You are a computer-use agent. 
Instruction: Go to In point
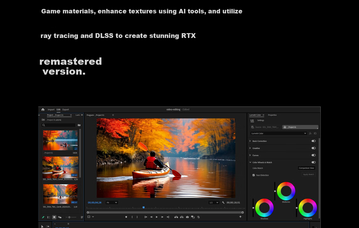146,217
